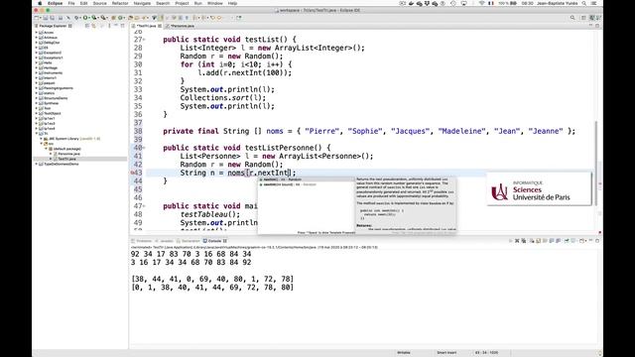Open the Open Perspective icon at top right
The height and width of the screenshot is (357, 635).
(x=583, y=18)
